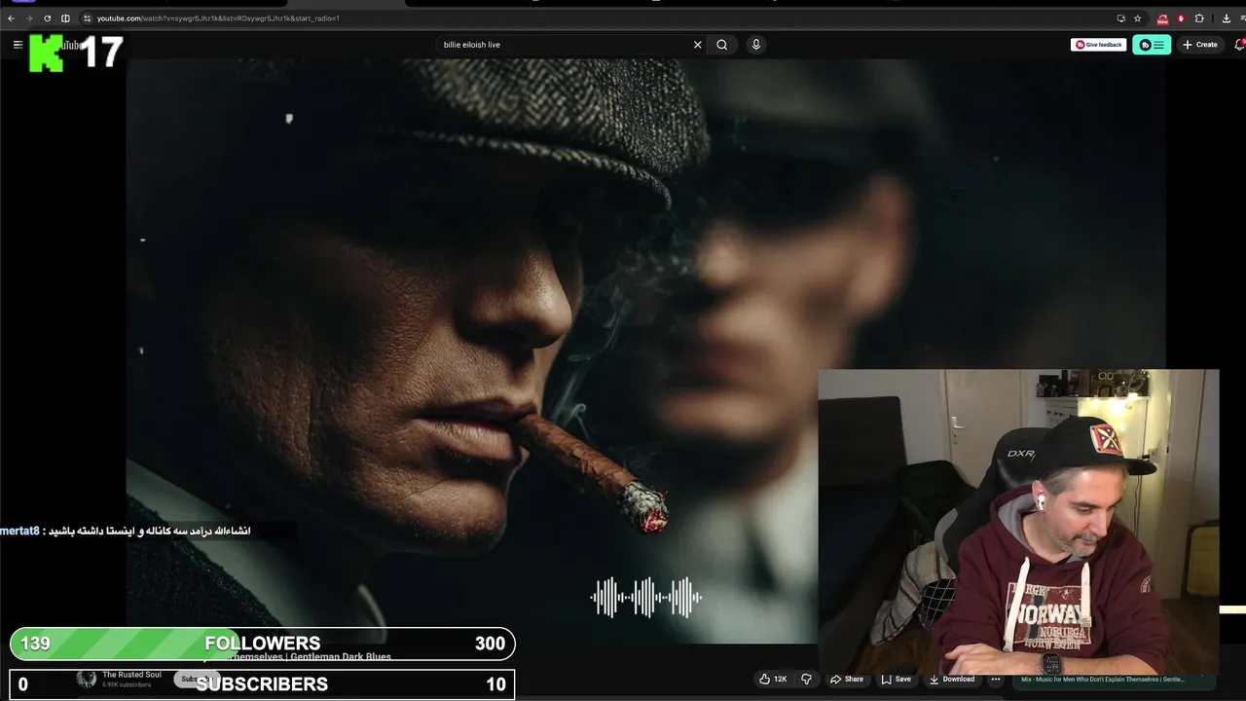Click the browser forward arrow
This screenshot has width=1246, height=701.
click(x=29, y=18)
